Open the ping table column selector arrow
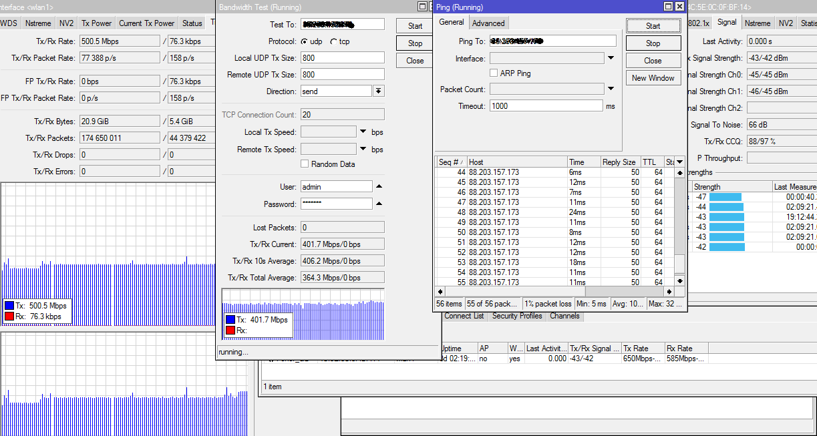 (x=679, y=162)
